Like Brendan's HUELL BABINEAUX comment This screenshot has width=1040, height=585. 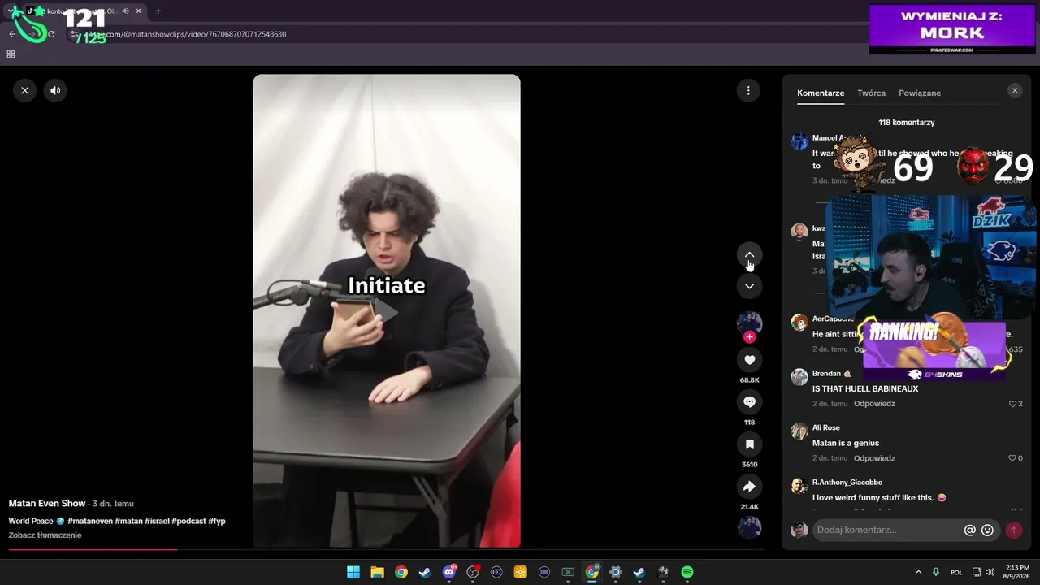coord(1013,404)
